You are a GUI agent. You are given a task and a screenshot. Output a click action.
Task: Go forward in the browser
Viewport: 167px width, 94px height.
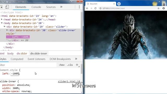(x=91, y=8)
